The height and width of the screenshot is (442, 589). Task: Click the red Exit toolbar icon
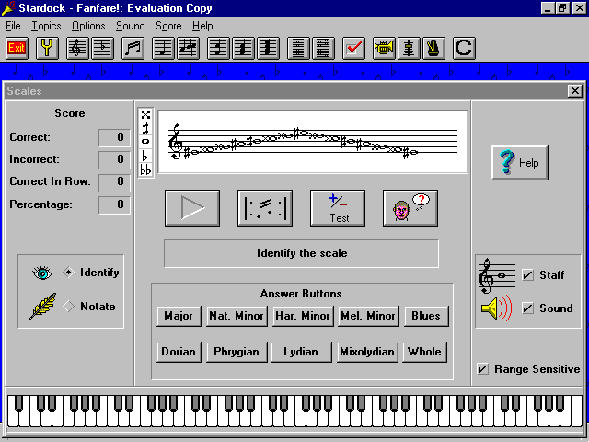pos(17,48)
